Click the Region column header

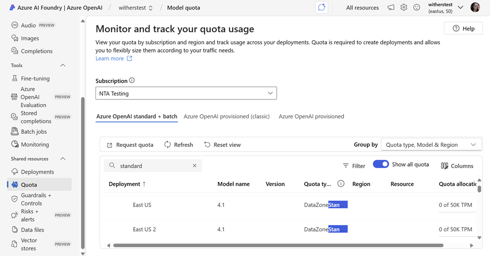[361, 184]
